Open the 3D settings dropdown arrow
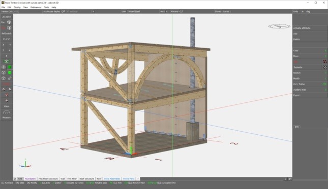Image resolution: width=328 pixels, height=189 pixels. click(93, 12)
